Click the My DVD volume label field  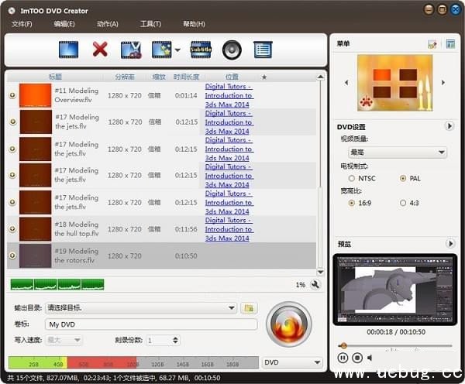pos(150,324)
